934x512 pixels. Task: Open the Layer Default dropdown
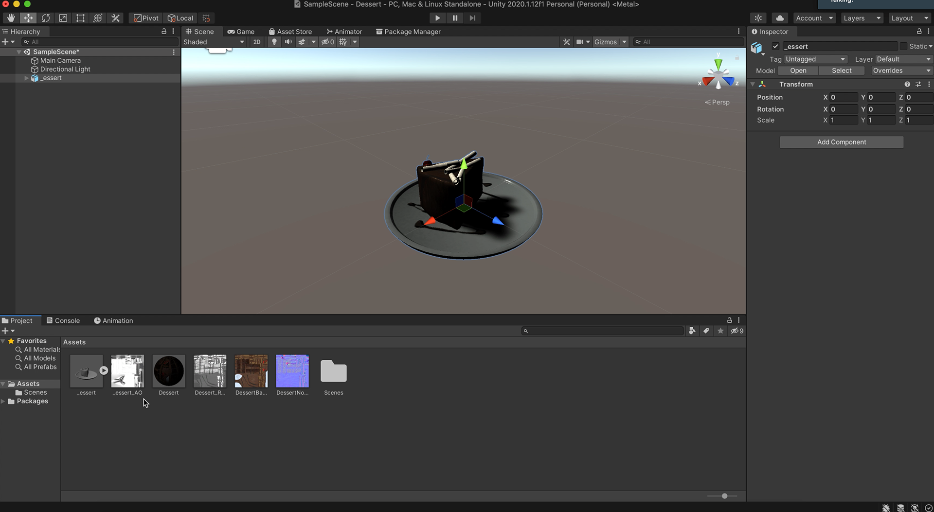point(904,59)
